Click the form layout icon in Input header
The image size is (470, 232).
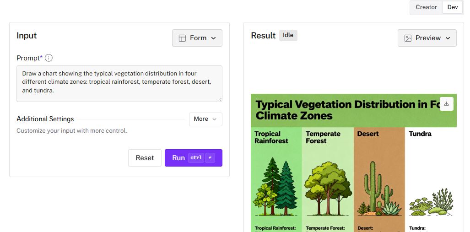coord(182,38)
